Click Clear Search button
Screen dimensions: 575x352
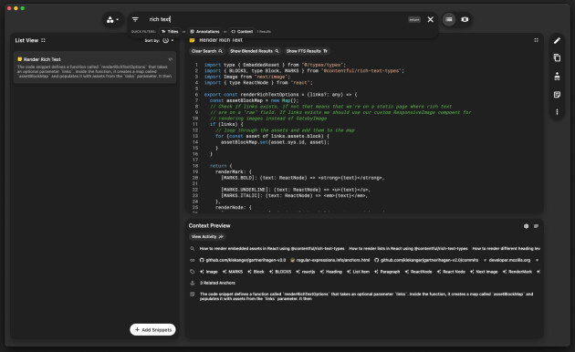click(206, 51)
